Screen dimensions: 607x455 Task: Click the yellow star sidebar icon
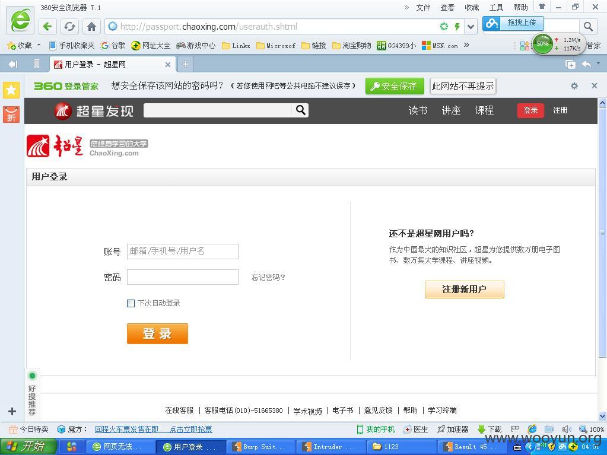point(11,90)
